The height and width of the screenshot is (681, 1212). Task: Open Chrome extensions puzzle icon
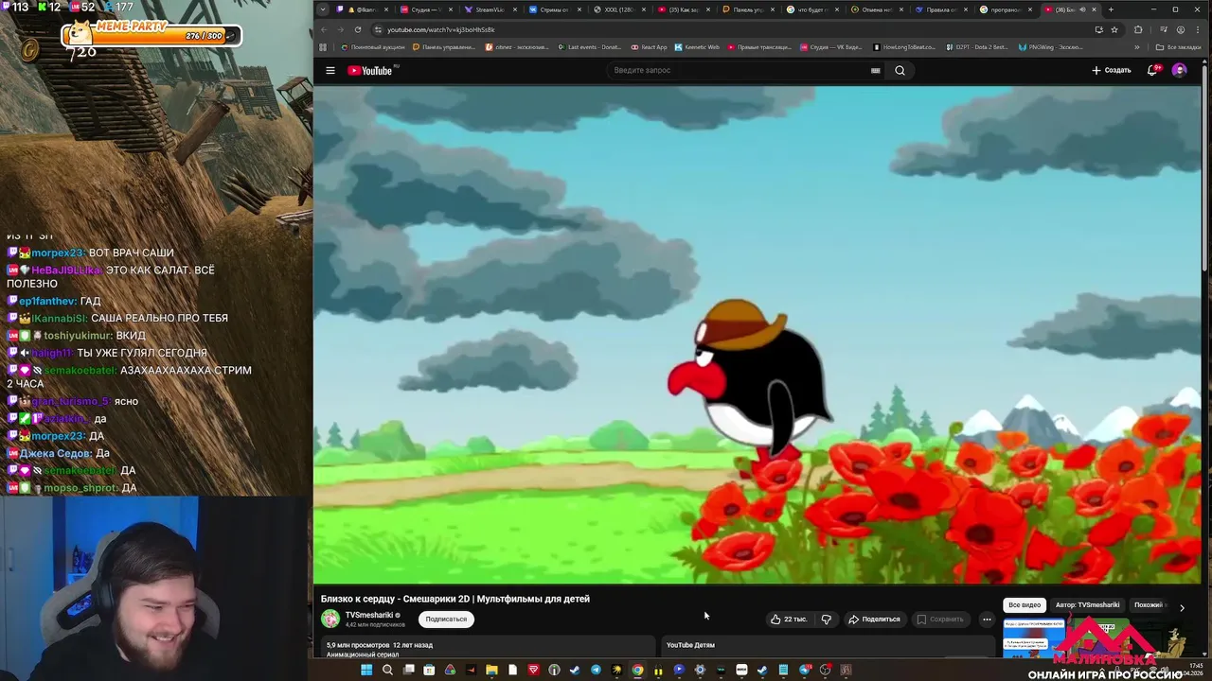(x=1138, y=29)
